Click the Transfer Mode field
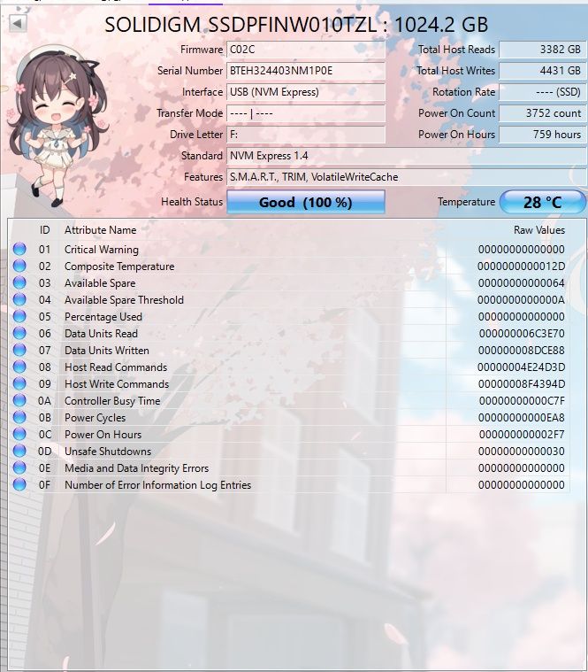This screenshot has height=672, width=588. [x=306, y=113]
